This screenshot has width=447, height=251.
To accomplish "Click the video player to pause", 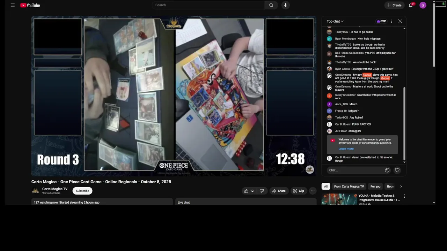I will (x=174, y=96).
